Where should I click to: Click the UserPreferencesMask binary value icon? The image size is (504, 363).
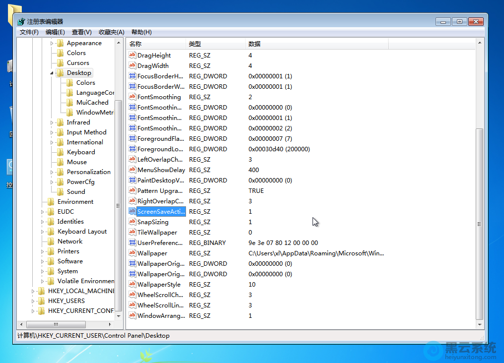(x=132, y=242)
